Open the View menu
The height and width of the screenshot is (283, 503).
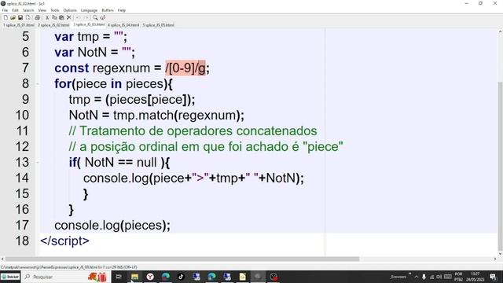pyautogui.click(x=42, y=10)
